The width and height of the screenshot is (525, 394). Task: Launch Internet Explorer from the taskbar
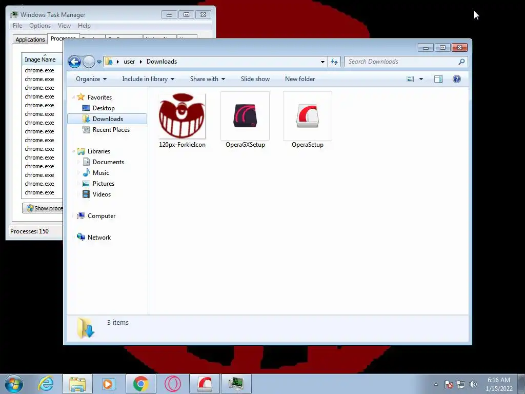tap(46, 384)
